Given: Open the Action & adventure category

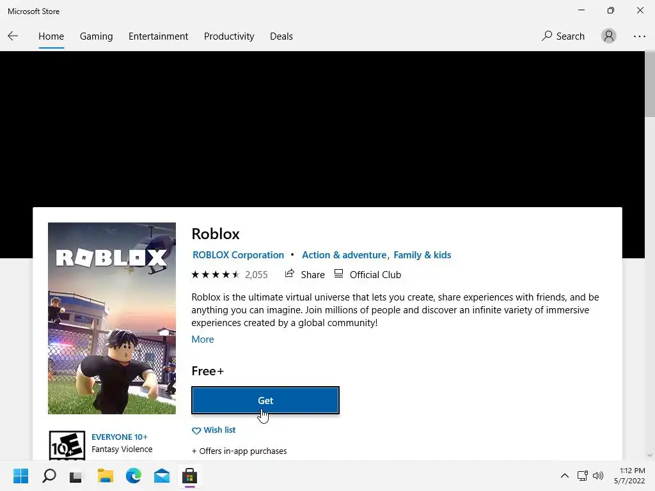Looking at the screenshot, I should point(343,254).
